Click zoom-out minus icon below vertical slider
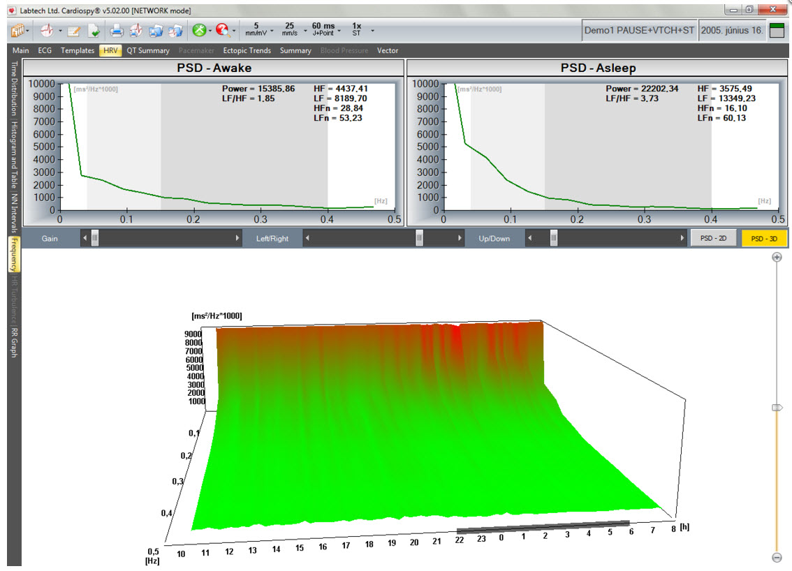The image size is (792, 571). 776,557
